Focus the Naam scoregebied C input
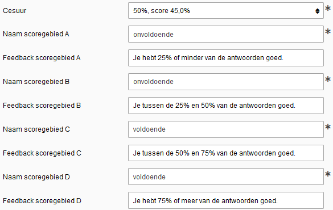This screenshot has height=210, width=333. click(x=226, y=129)
